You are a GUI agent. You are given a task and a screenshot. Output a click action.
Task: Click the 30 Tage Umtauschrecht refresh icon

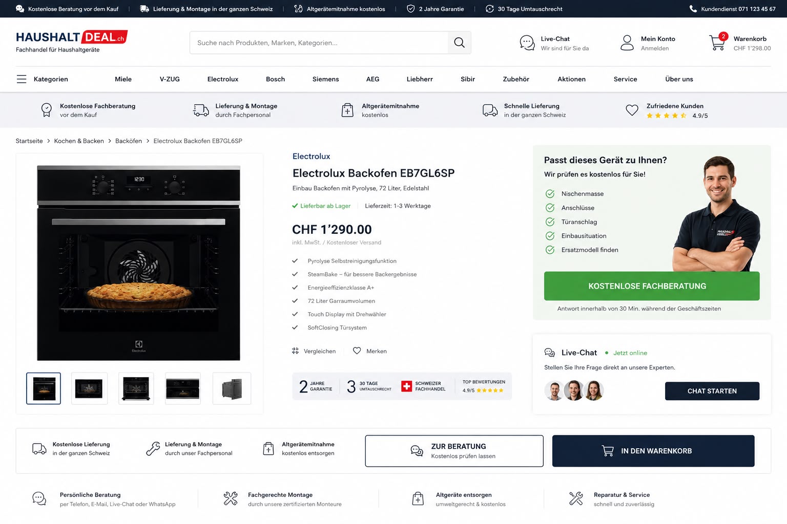click(489, 9)
